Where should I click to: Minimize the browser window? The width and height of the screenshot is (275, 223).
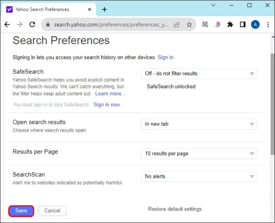pos(232,5)
